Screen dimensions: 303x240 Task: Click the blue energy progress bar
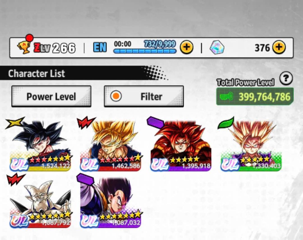point(145,51)
